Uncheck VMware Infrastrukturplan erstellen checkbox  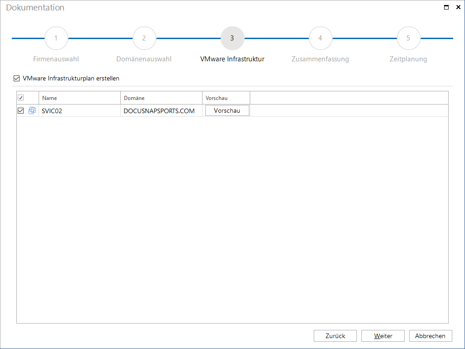(17, 78)
